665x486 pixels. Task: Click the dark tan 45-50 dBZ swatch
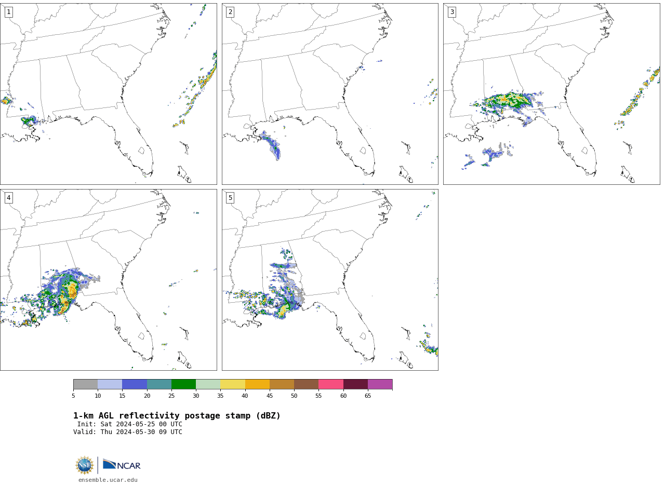pos(282,384)
